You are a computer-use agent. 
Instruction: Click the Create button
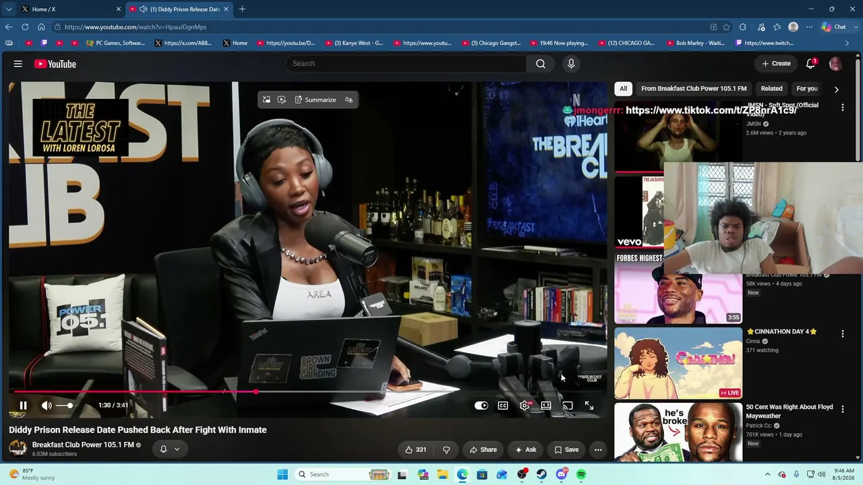[776, 63]
